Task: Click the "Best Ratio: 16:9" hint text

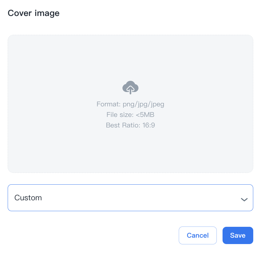Action: point(130,125)
